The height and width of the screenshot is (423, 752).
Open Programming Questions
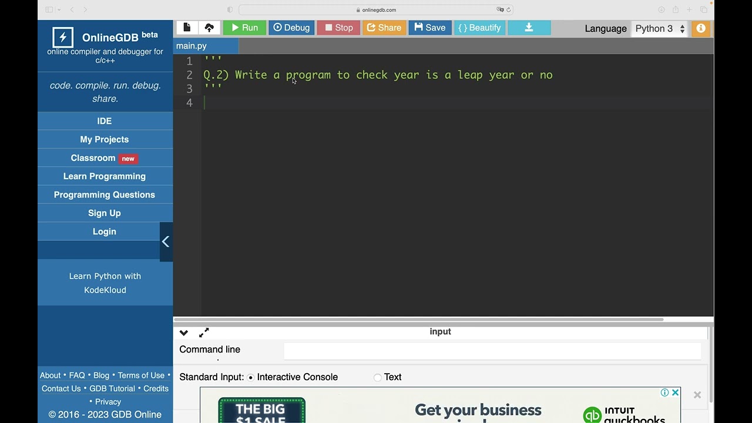coord(105,194)
